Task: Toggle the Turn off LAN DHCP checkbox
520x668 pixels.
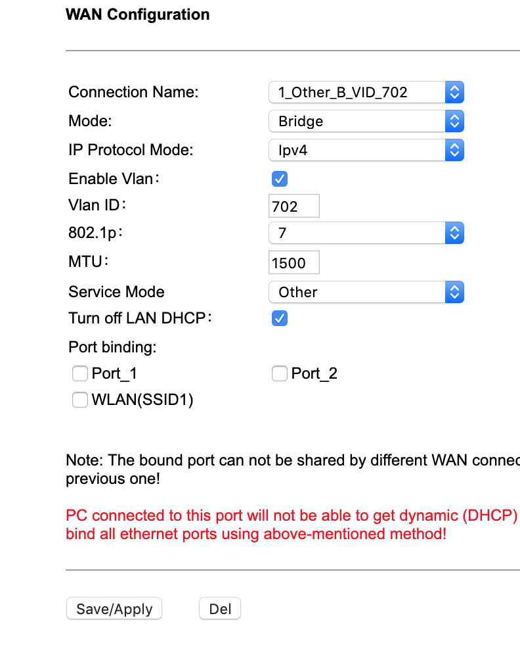Action: (279, 319)
